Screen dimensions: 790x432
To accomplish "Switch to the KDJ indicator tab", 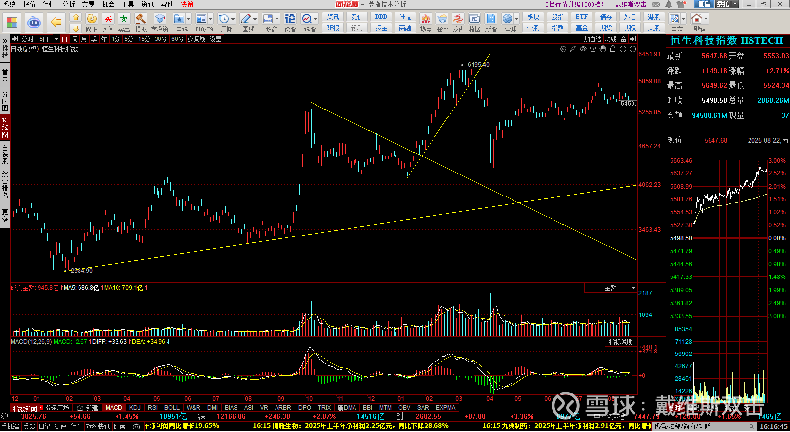I will point(135,408).
